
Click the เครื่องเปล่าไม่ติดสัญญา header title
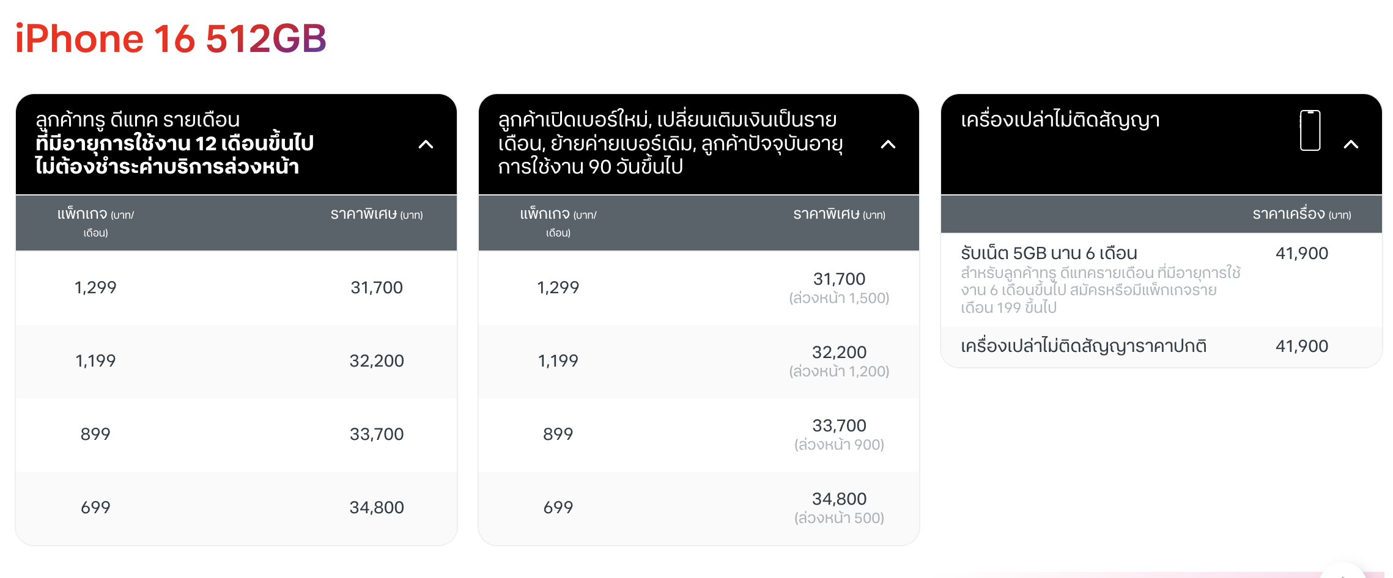click(x=1060, y=120)
